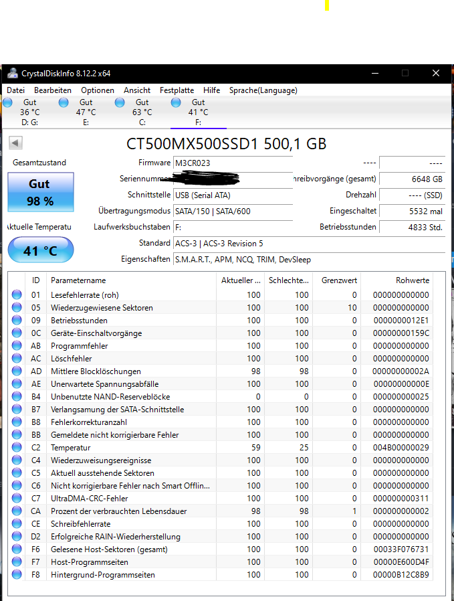Click the status orb for UltraDMA-CRC-Fehler

point(17,498)
